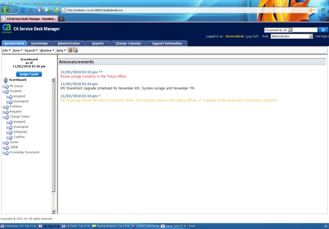This screenshot has height=229, width=329.
Task: Open the Reports tab
Action: point(98,43)
